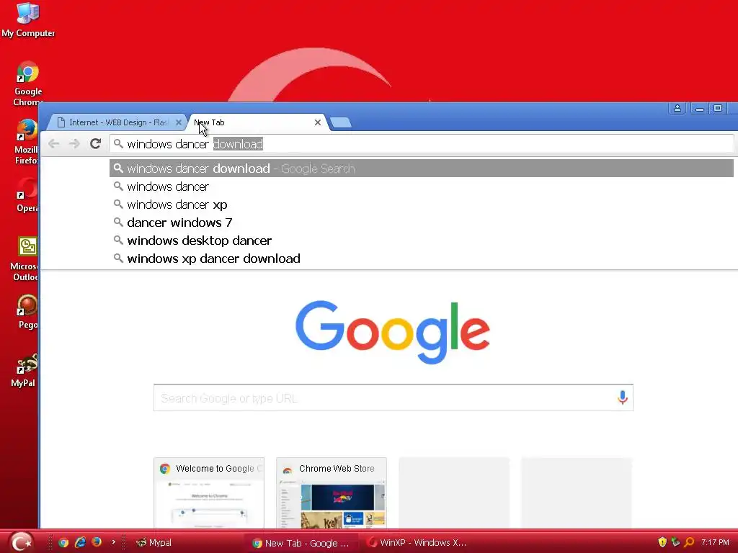Launch Chrome from quick launch bar
The image size is (738, 553).
[x=63, y=543]
